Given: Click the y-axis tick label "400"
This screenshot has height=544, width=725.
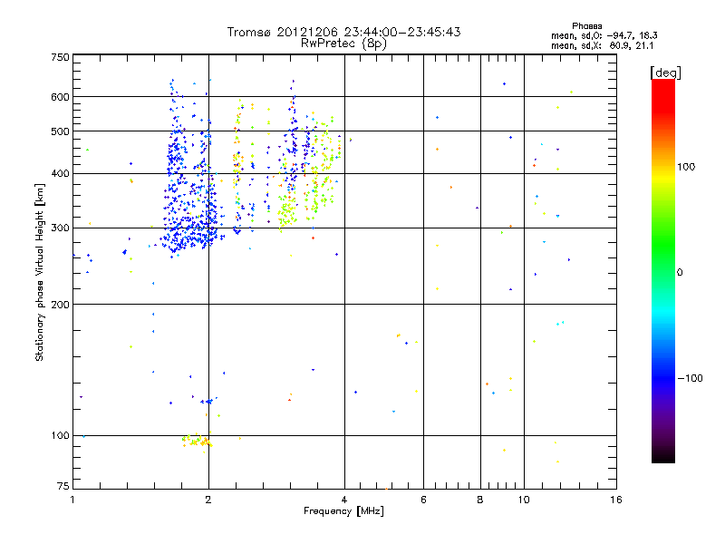Looking at the screenshot, I should pos(60,174).
